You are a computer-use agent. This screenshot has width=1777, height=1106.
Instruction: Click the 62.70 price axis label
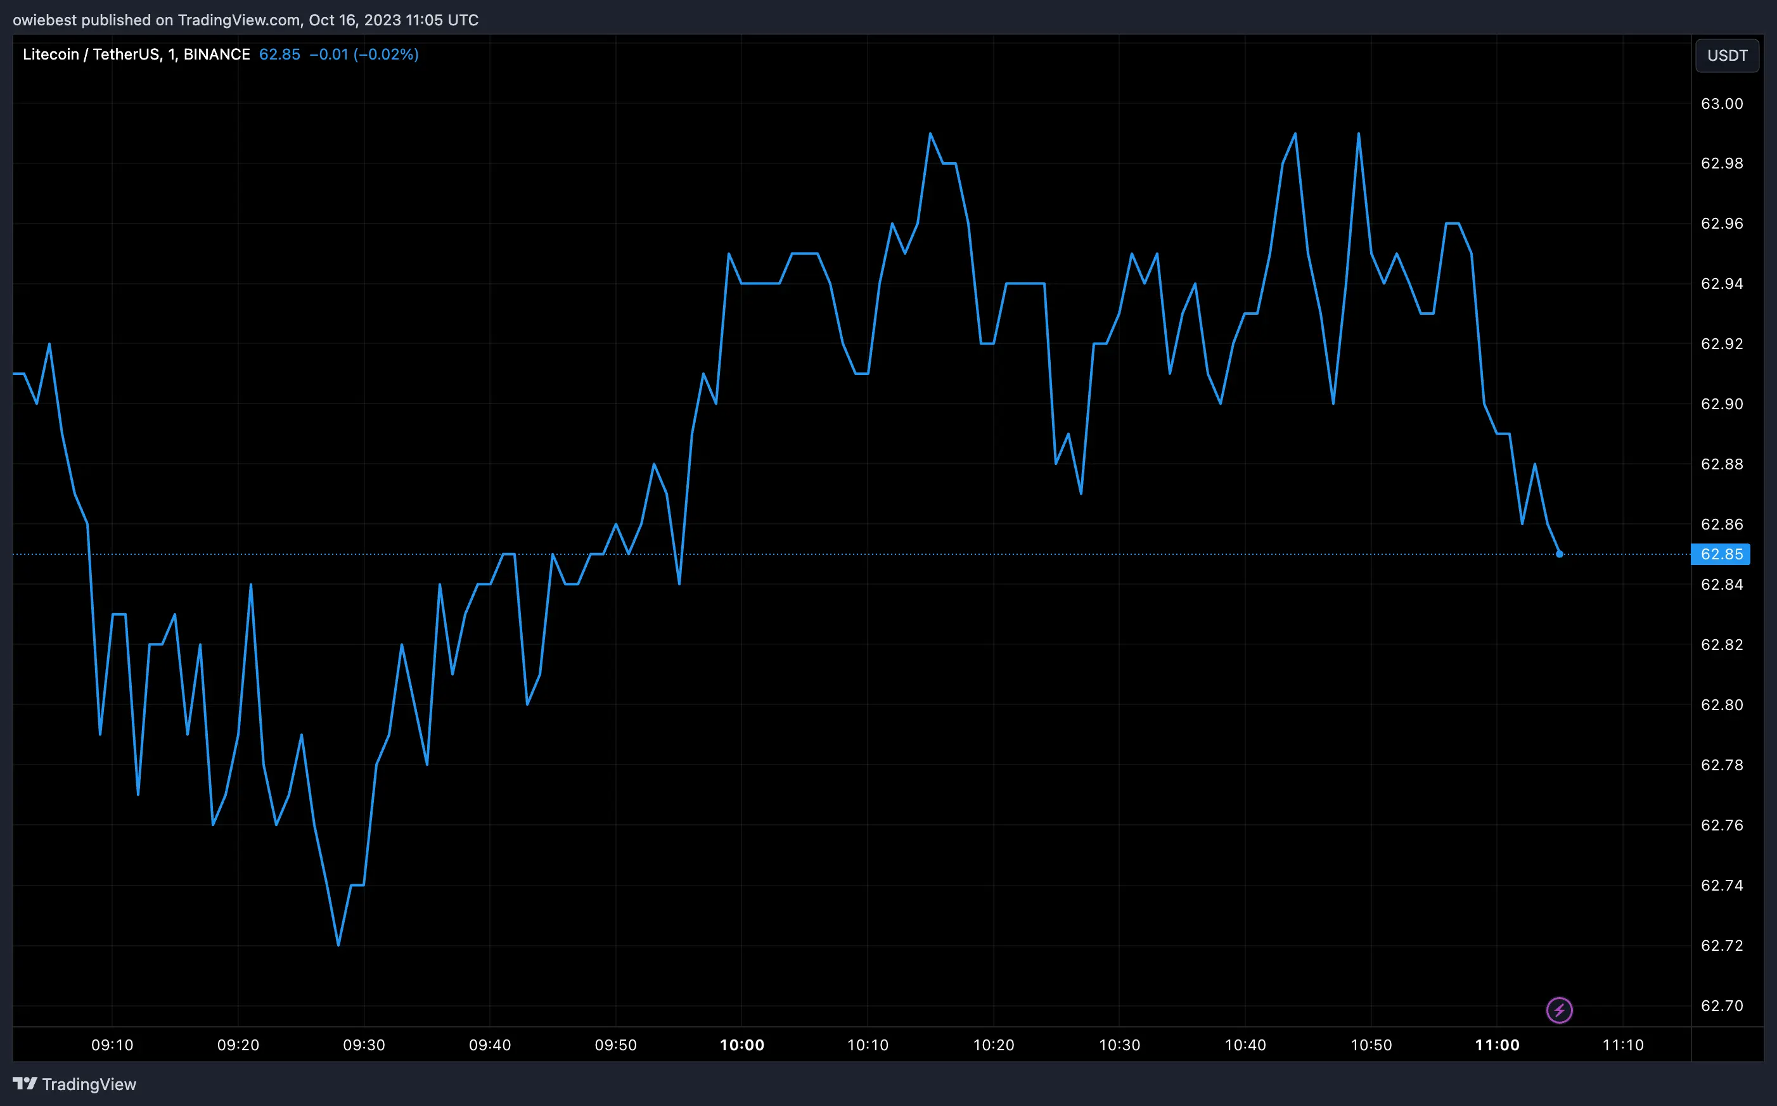pyautogui.click(x=1721, y=1005)
